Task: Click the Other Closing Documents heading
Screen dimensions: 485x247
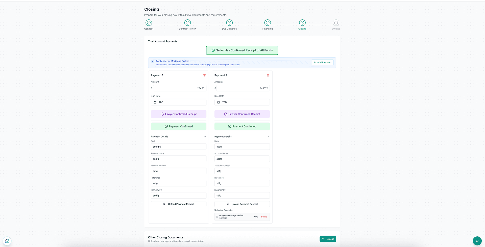Action: pyautogui.click(x=166, y=237)
